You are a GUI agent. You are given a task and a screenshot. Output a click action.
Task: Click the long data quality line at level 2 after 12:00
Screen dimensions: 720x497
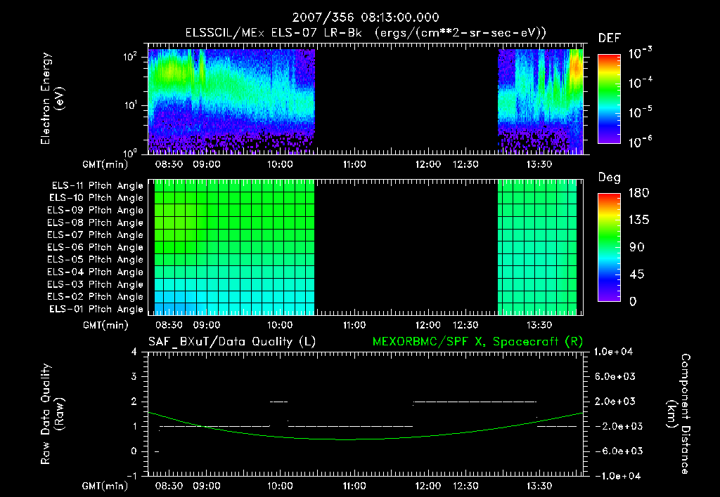[475, 402]
